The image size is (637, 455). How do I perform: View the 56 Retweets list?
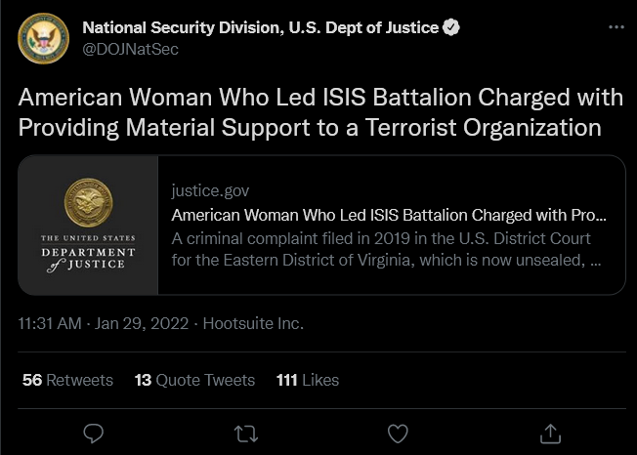[x=67, y=381]
